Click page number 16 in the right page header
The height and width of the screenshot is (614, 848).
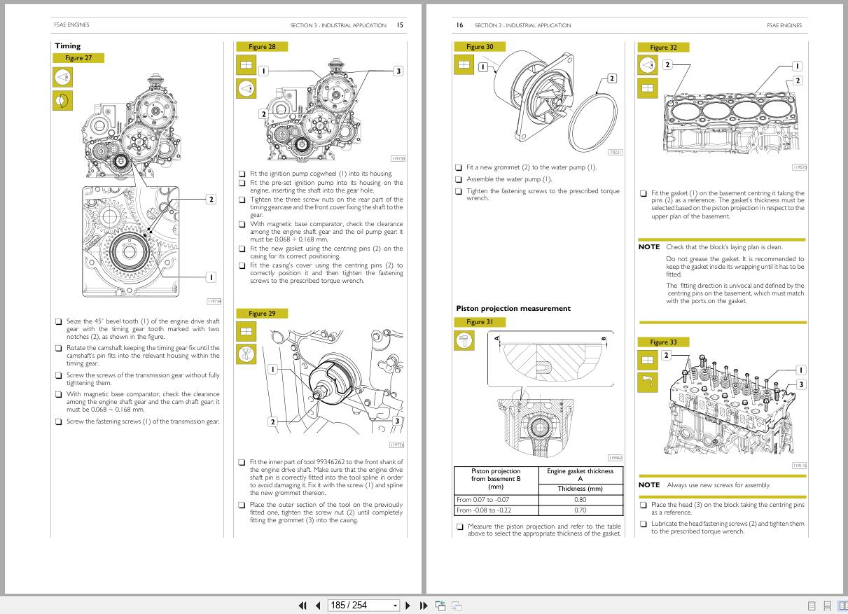click(x=459, y=25)
